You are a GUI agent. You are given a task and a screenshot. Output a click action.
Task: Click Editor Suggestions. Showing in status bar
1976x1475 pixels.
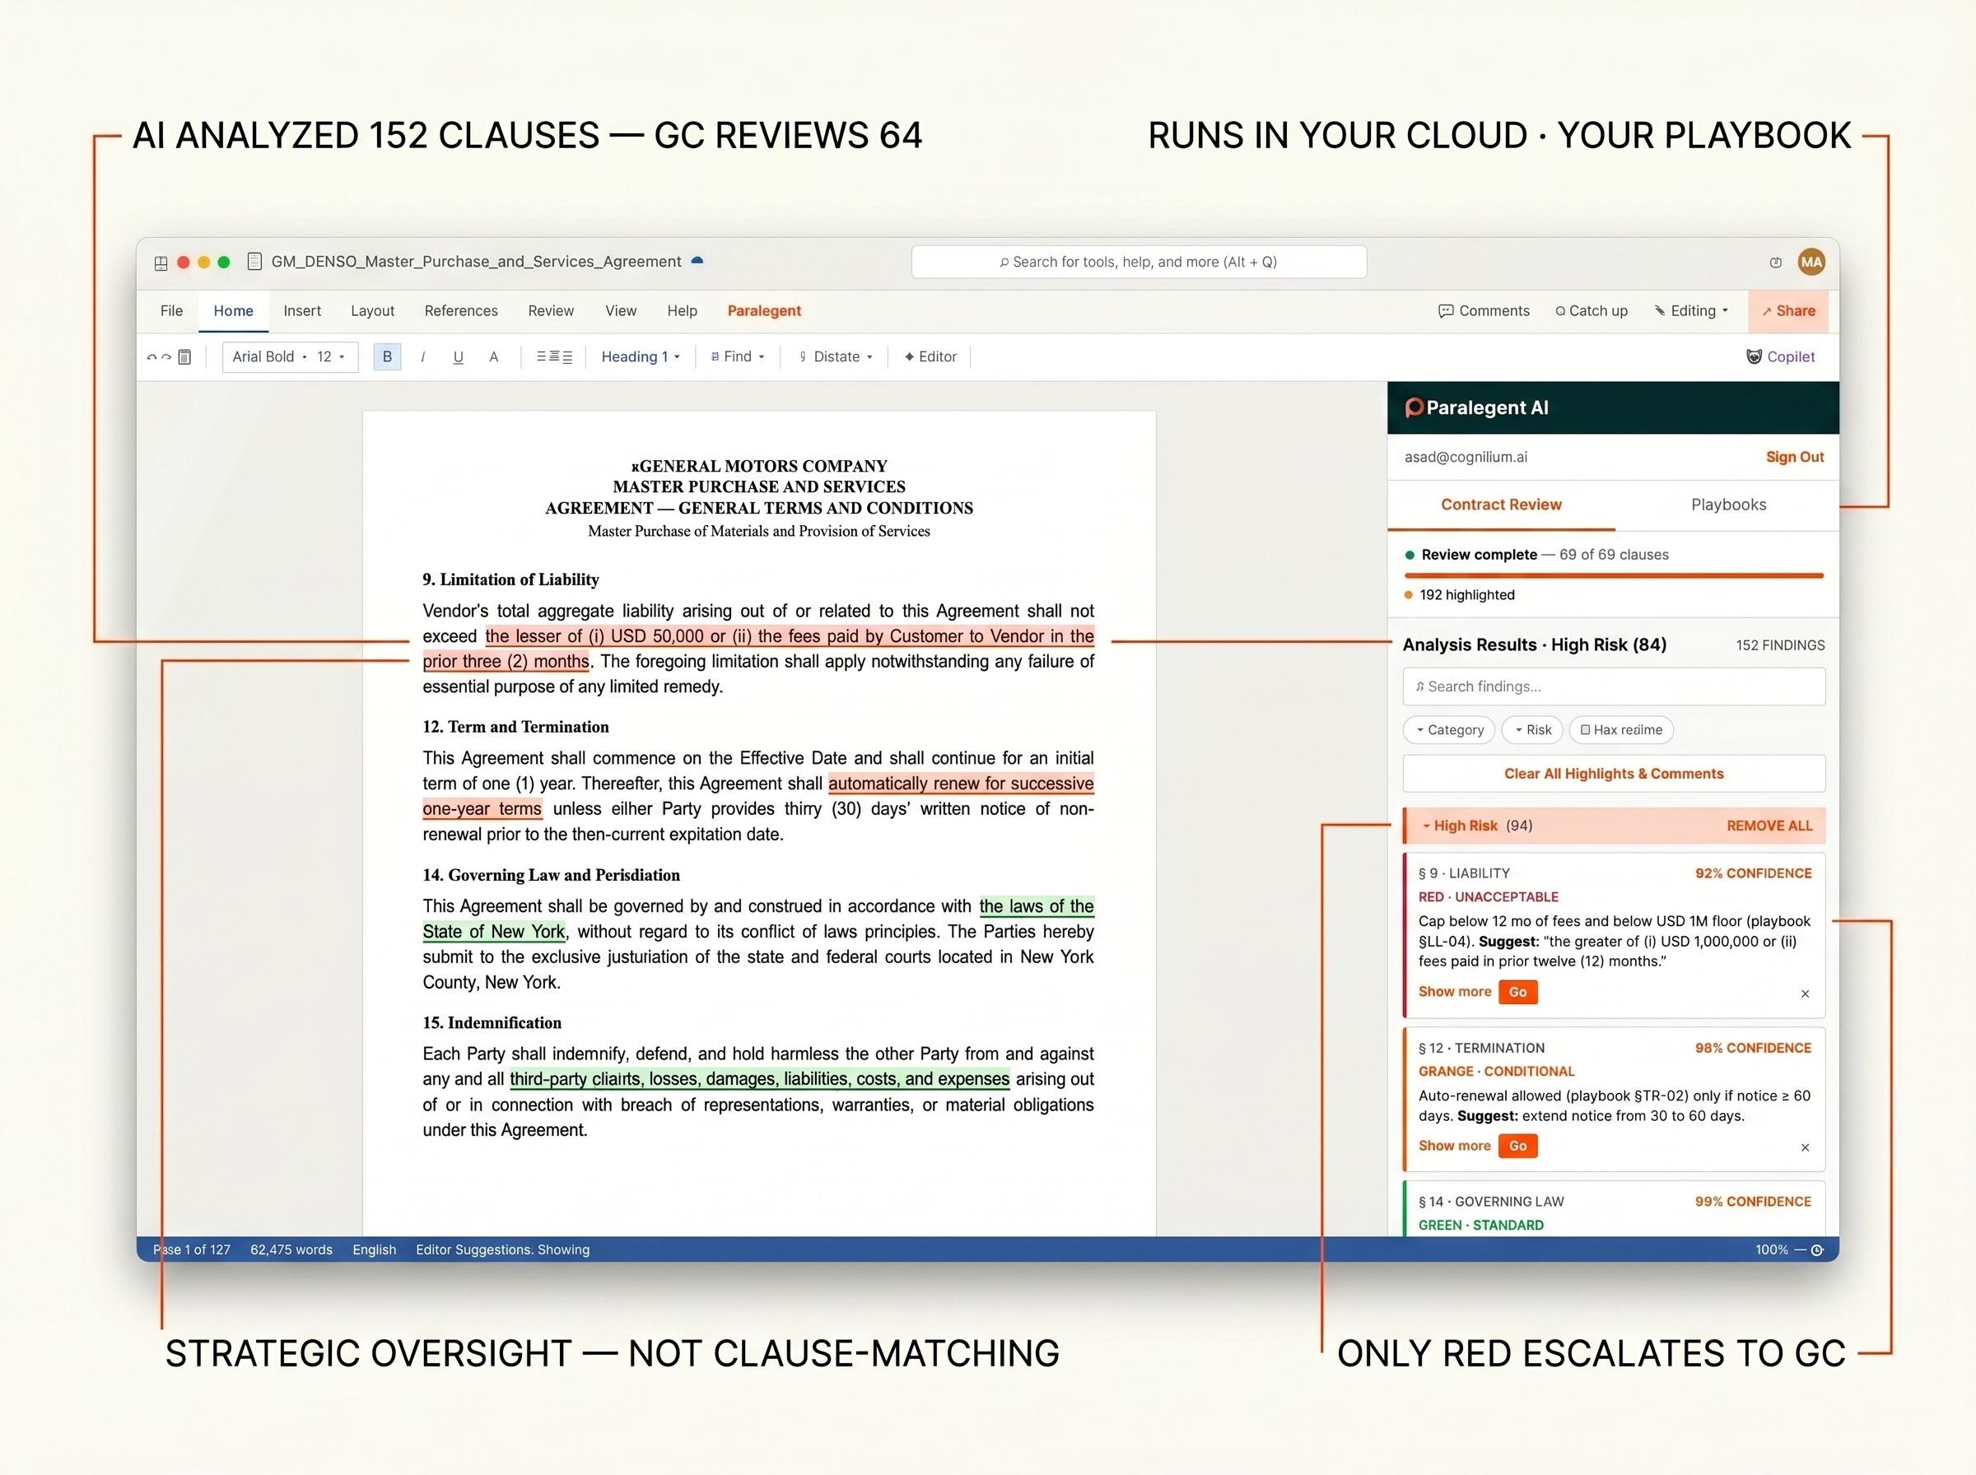pyautogui.click(x=503, y=1250)
